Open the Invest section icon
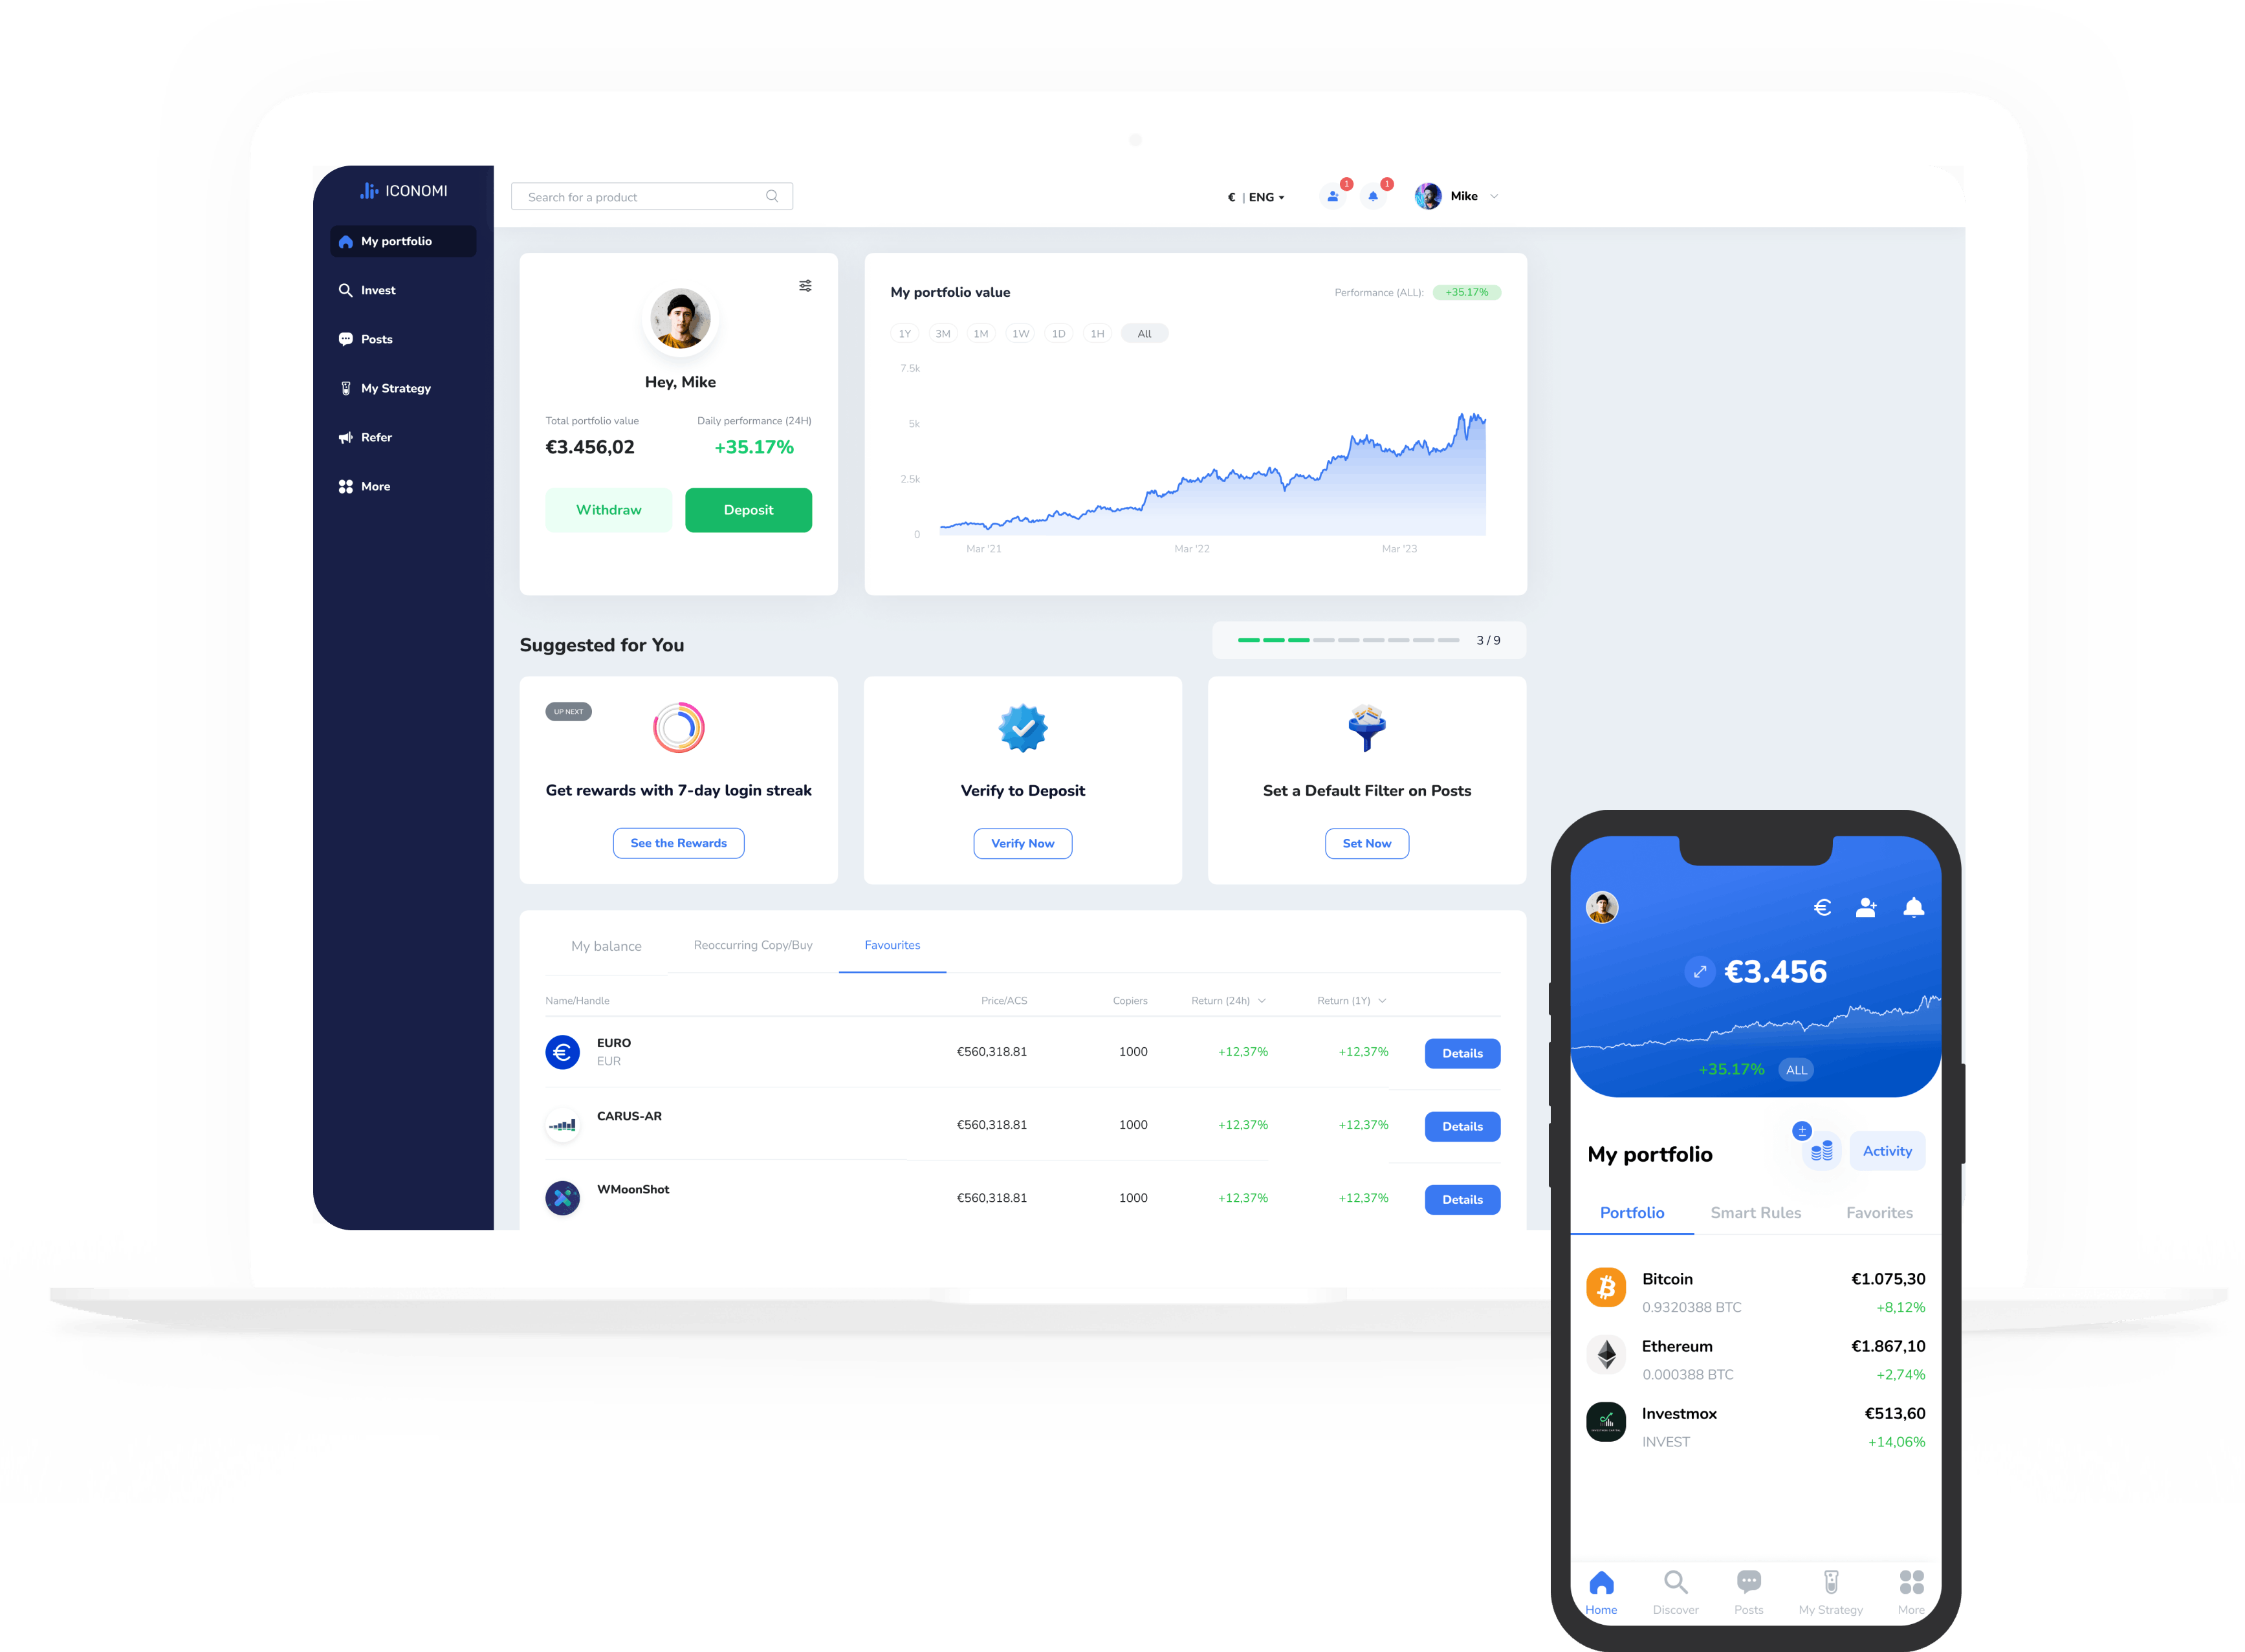Screen dimensions: 2245x1652 345,289
